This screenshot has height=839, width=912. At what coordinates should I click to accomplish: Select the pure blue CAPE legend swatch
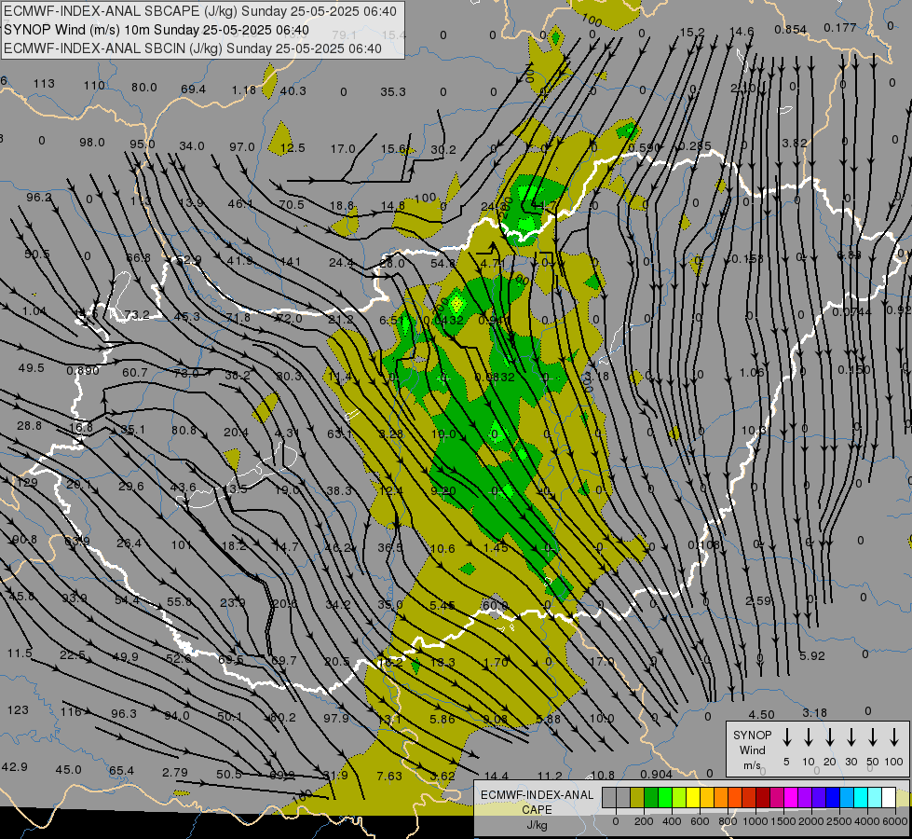click(833, 798)
